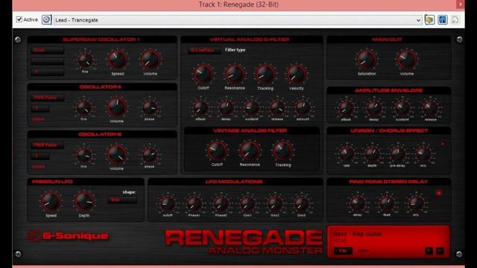Click Amplitude Envelope decay knob

(374, 107)
